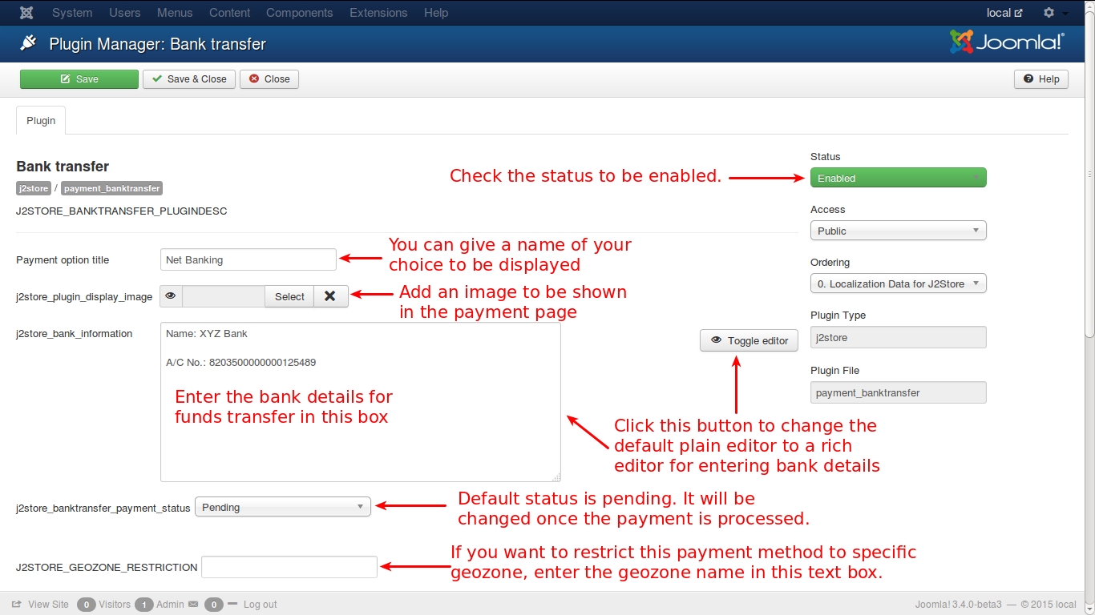Expand the Access Public dropdown

coord(898,231)
